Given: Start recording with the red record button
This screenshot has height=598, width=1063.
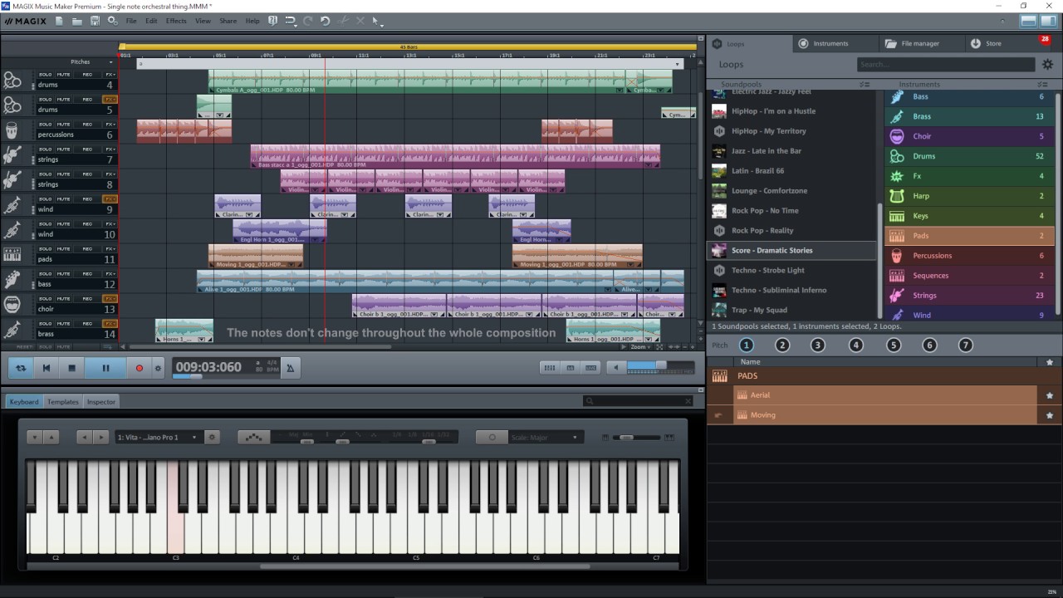Looking at the screenshot, I should pyautogui.click(x=140, y=368).
